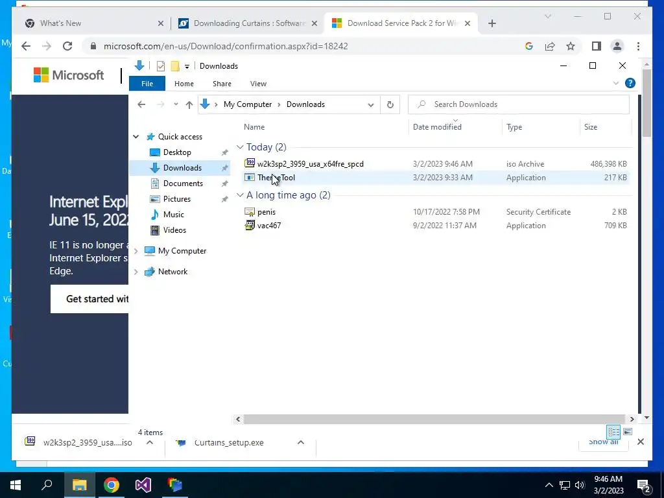Viewport: 664px width, 498px height.
Task: Expand Network in navigation pane
Action: tap(136, 272)
